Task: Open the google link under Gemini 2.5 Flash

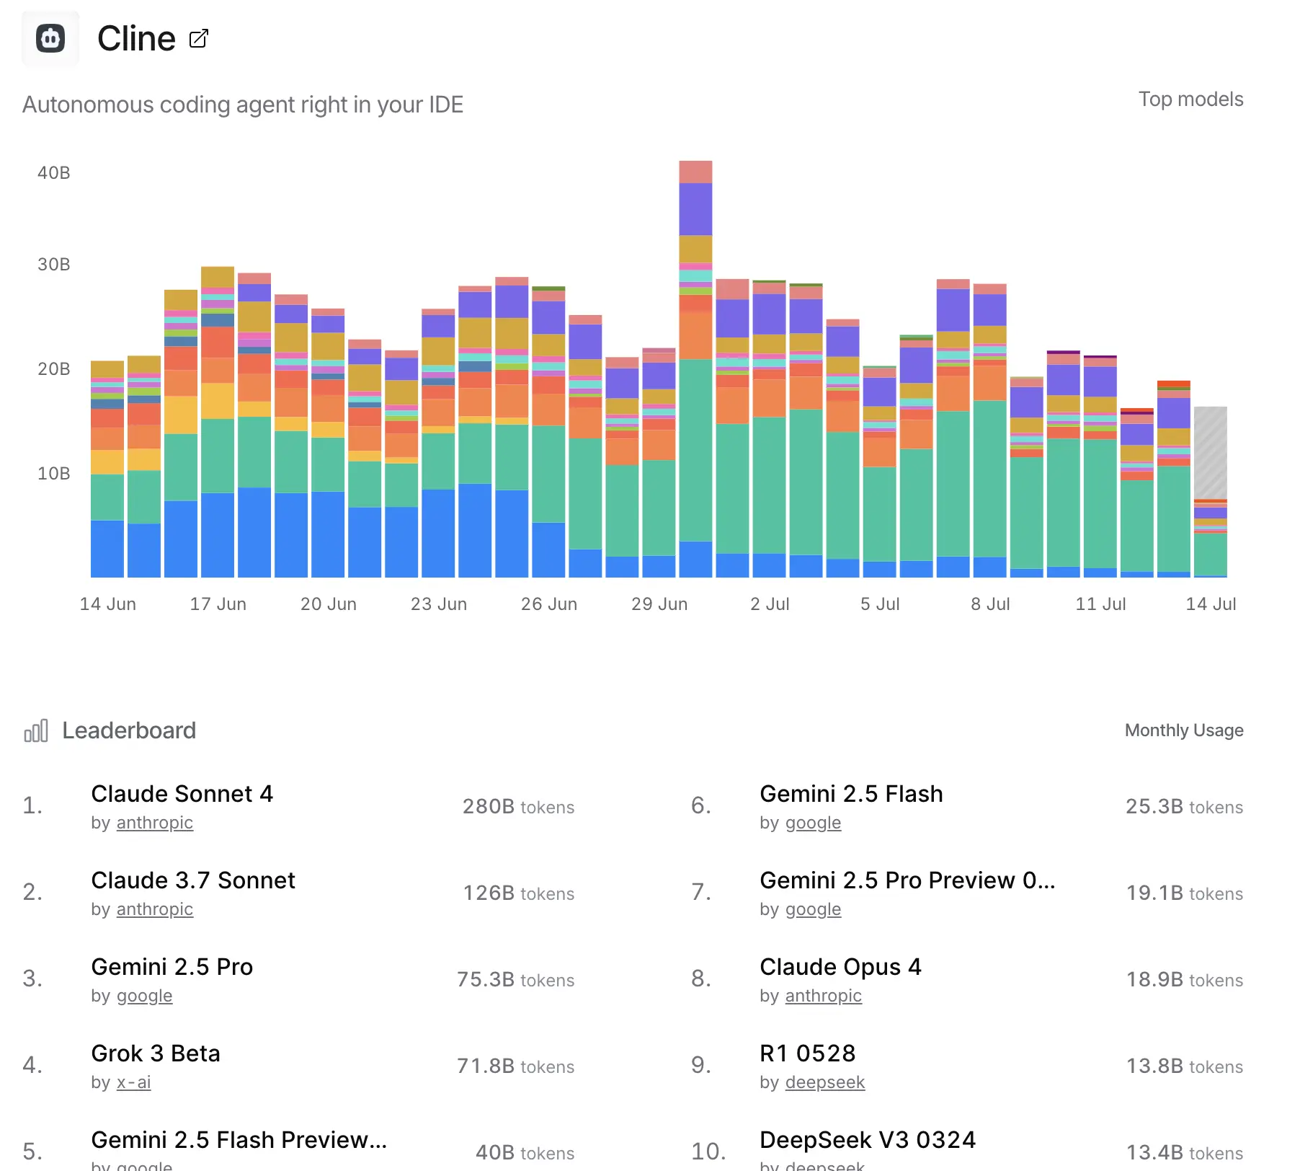Action: click(814, 823)
